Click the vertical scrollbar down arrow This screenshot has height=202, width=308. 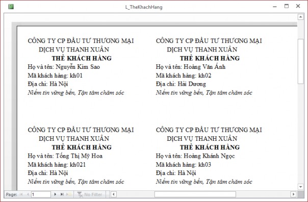point(300,187)
